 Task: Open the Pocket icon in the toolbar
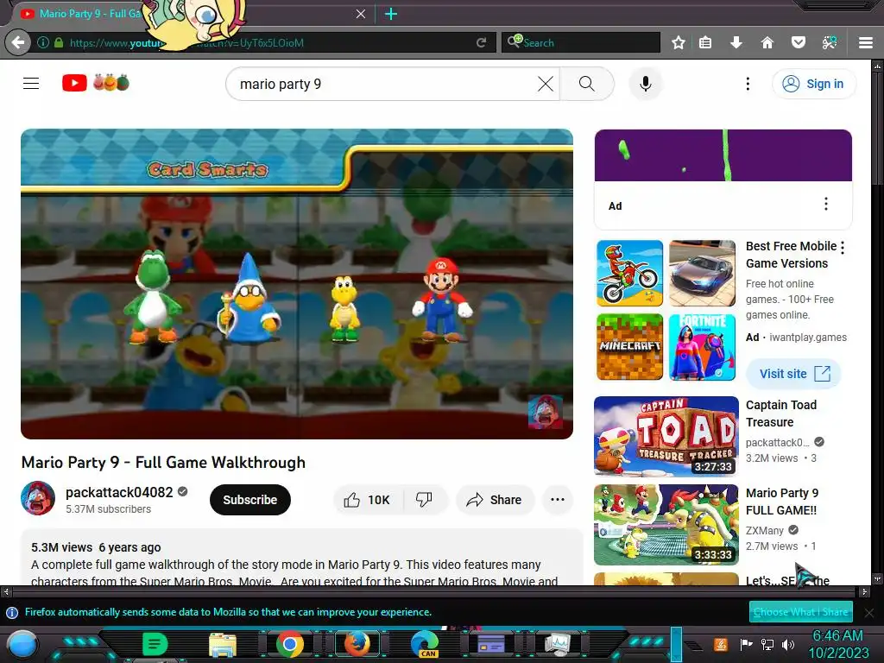point(798,42)
